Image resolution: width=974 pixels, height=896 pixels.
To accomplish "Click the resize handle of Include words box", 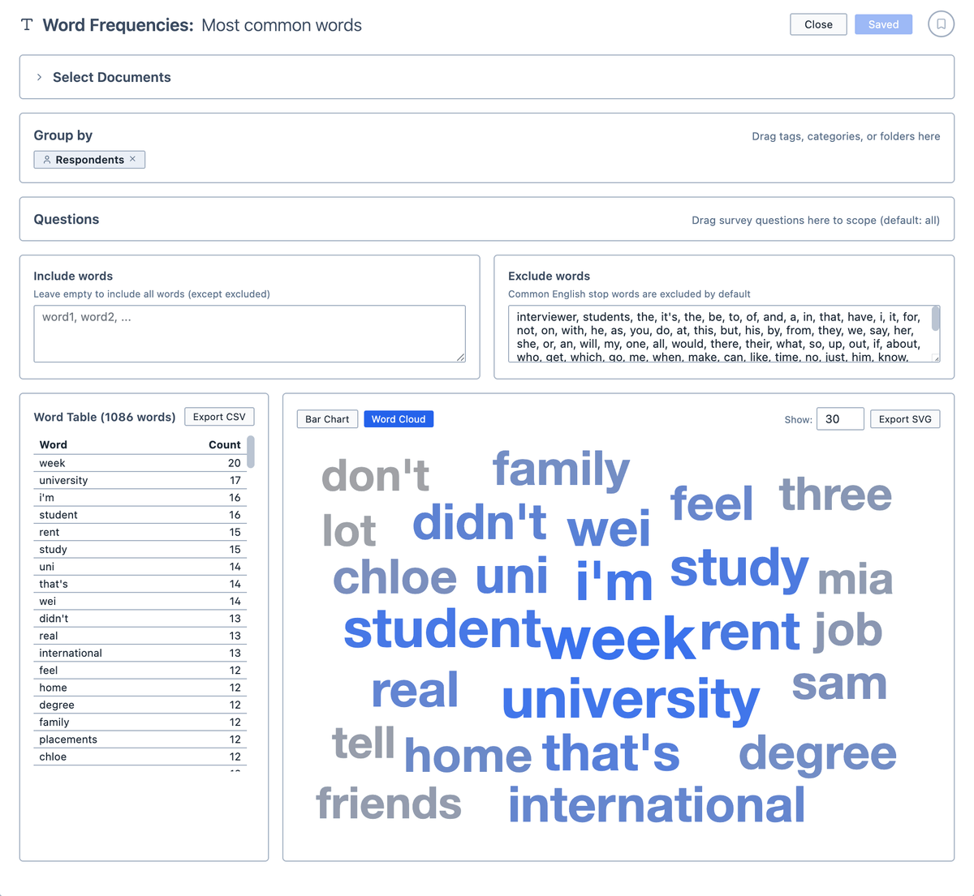I will [460, 357].
